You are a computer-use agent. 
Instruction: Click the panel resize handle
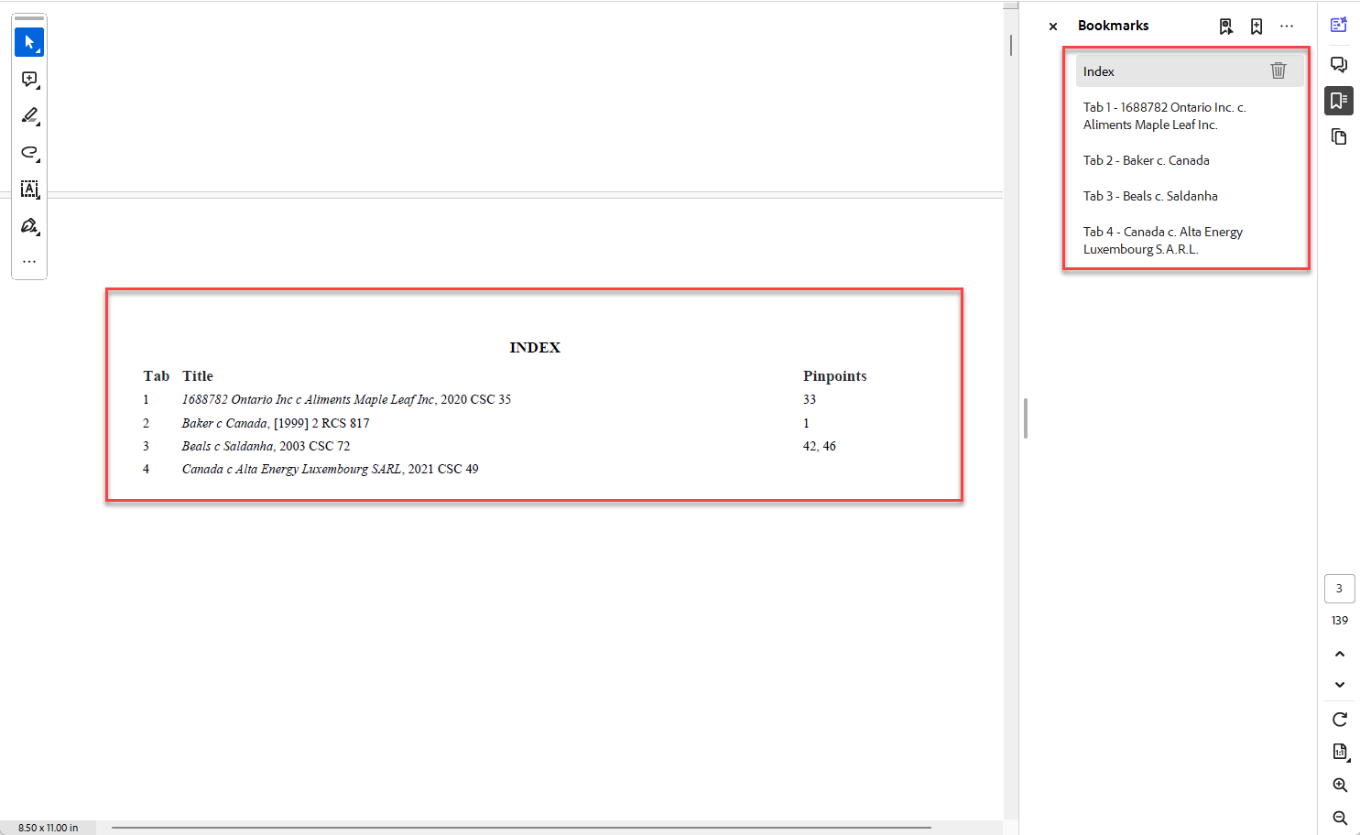click(x=1026, y=418)
